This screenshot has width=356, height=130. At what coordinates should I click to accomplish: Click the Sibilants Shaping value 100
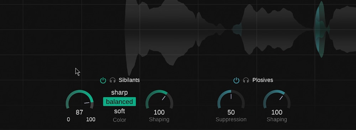pyautogui.click(x=159, y=112)
